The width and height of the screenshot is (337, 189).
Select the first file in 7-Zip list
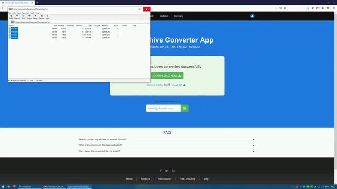click(x=14, y=28)
